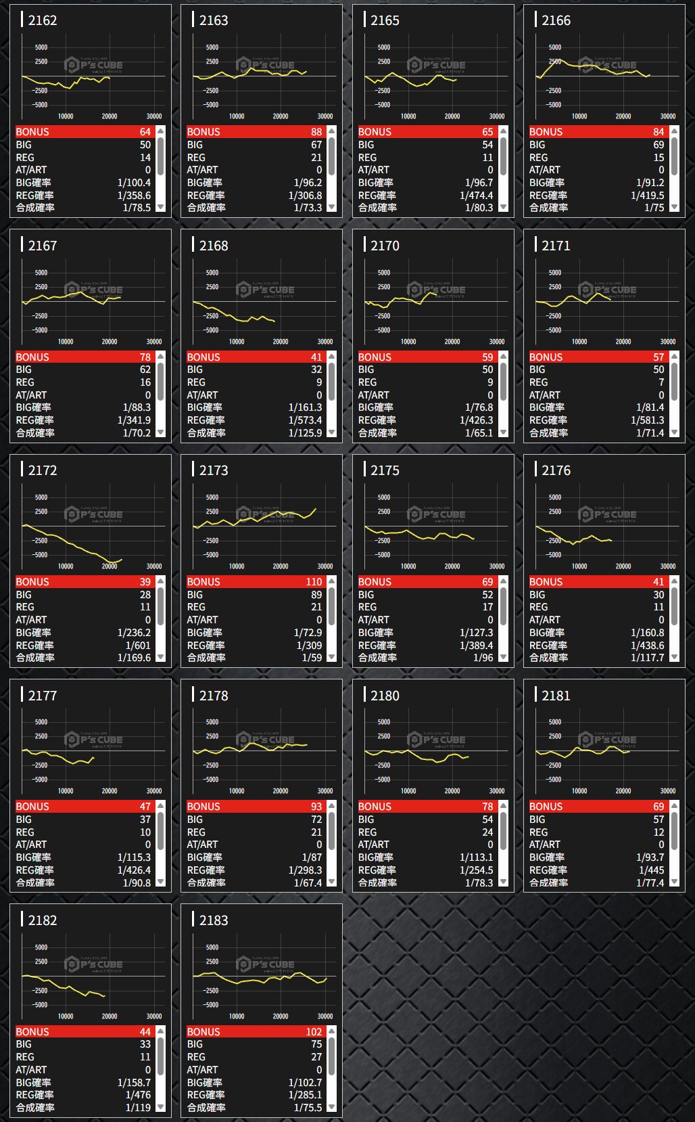This screenshot has height=1122, width=695.
Task: Select the REG確率 1/601 row in machine 2172
Action: [x=85, y=645]
